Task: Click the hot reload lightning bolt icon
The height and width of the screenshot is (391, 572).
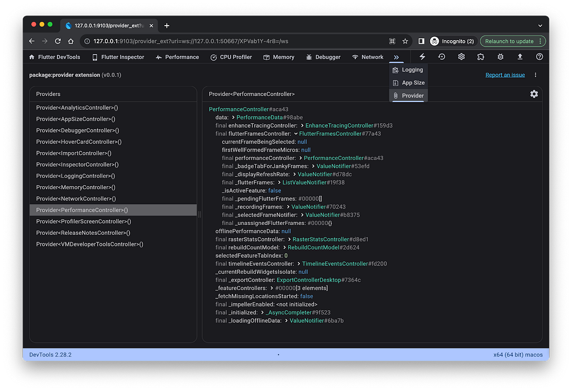Action: point(422,56)
